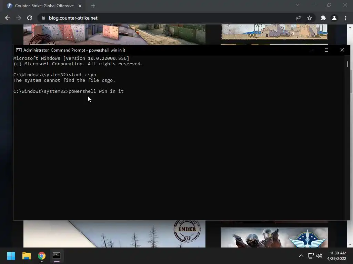Image resolution: width=353 pixels, height=264 pixels.
Task: Click the browser page scroll-down arrow
Action: point(350,244)
